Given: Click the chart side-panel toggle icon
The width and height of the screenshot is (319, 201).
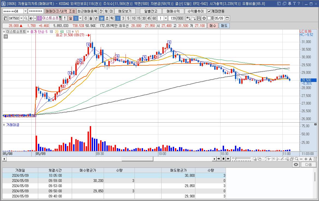Looking at the screenshot, I should coord(5,18).
